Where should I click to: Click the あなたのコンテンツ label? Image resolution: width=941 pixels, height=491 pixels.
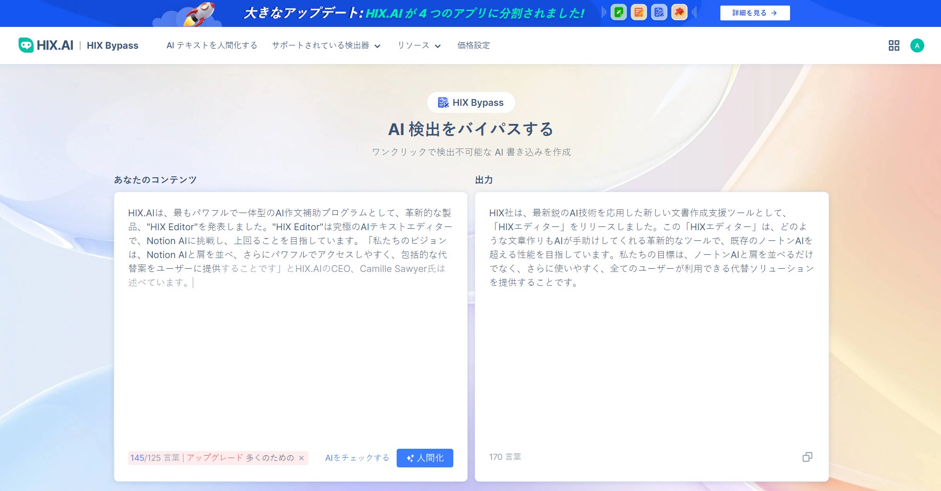(x=156, y=180)
